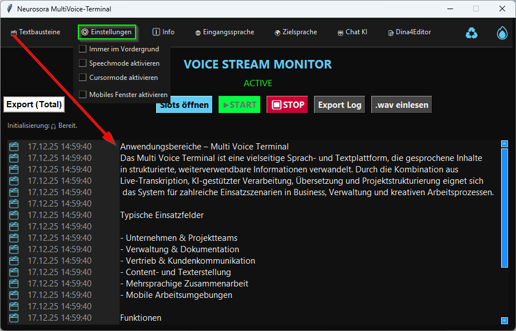Open the Zielsprache language selector
The height and width of the screenshot is (331, 516).
[x=295, y=33]
